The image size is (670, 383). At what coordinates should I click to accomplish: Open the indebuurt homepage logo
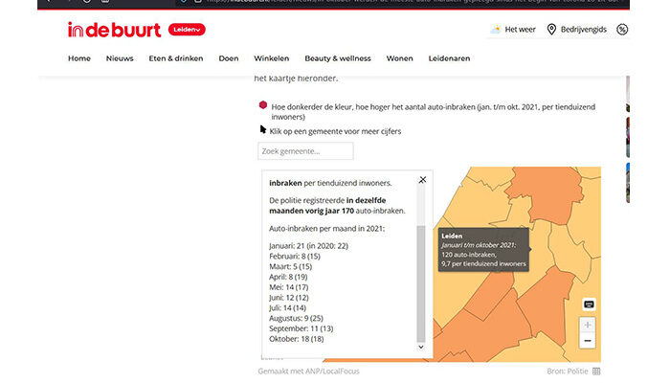(x=114, y=30)
